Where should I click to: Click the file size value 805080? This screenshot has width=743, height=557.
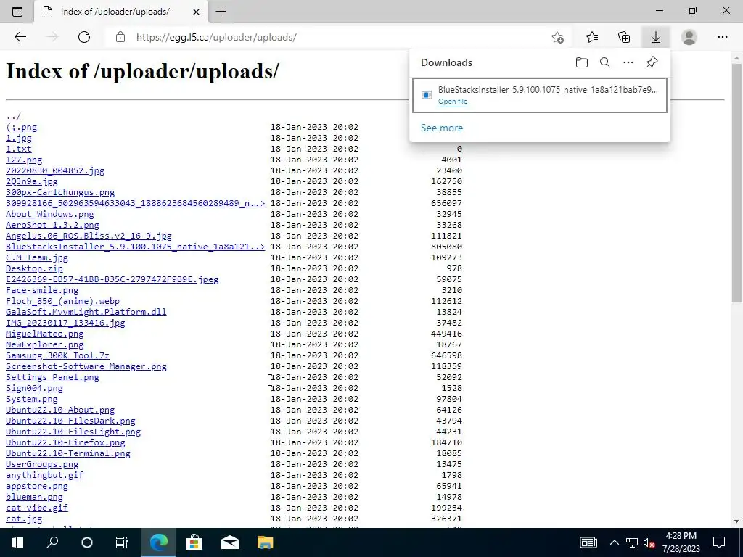pyautogui.click(x=446, y=247)
